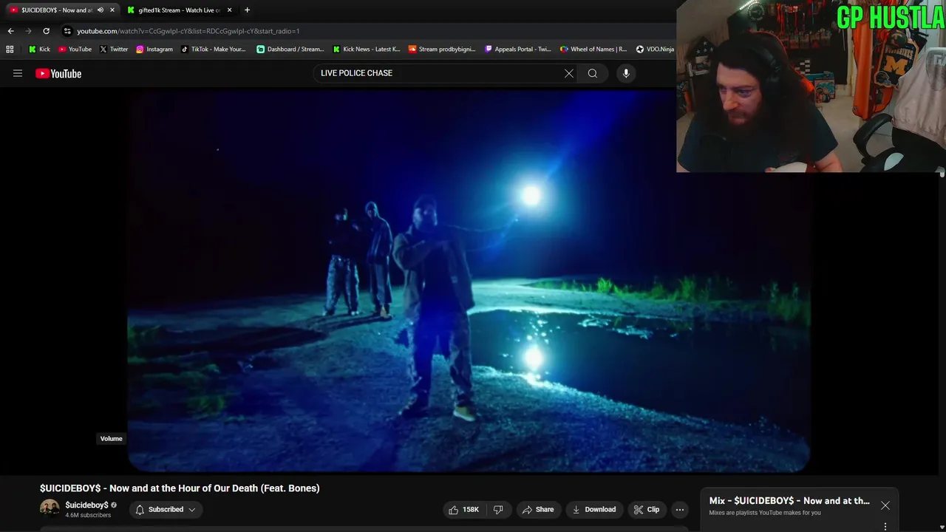The image size is (946, 532).
Task: Share the video
Action: [x=538, y=509]
